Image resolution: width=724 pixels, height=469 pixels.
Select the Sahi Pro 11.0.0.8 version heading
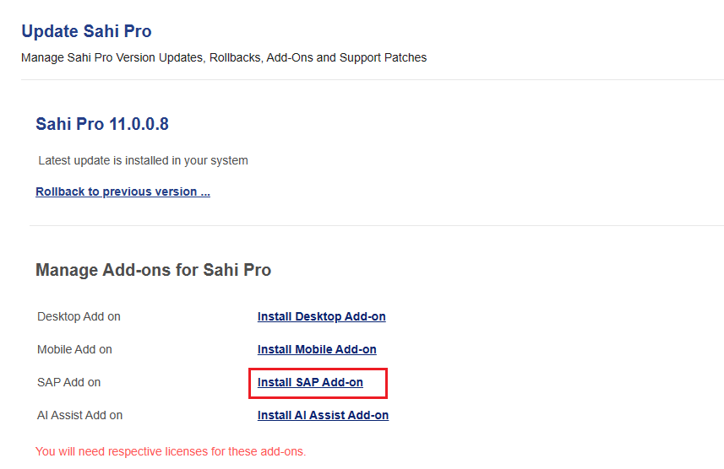[x=102, y=124]
